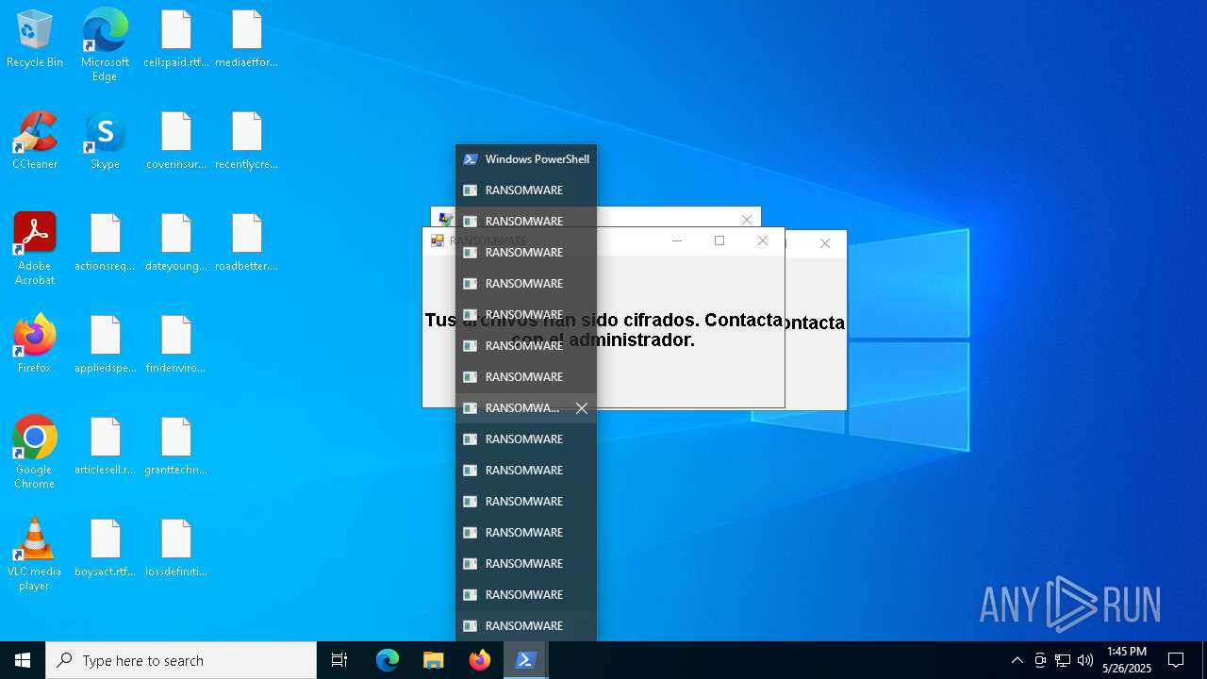
Task: Open the Windows Start menu
Action: click(23, 660)
